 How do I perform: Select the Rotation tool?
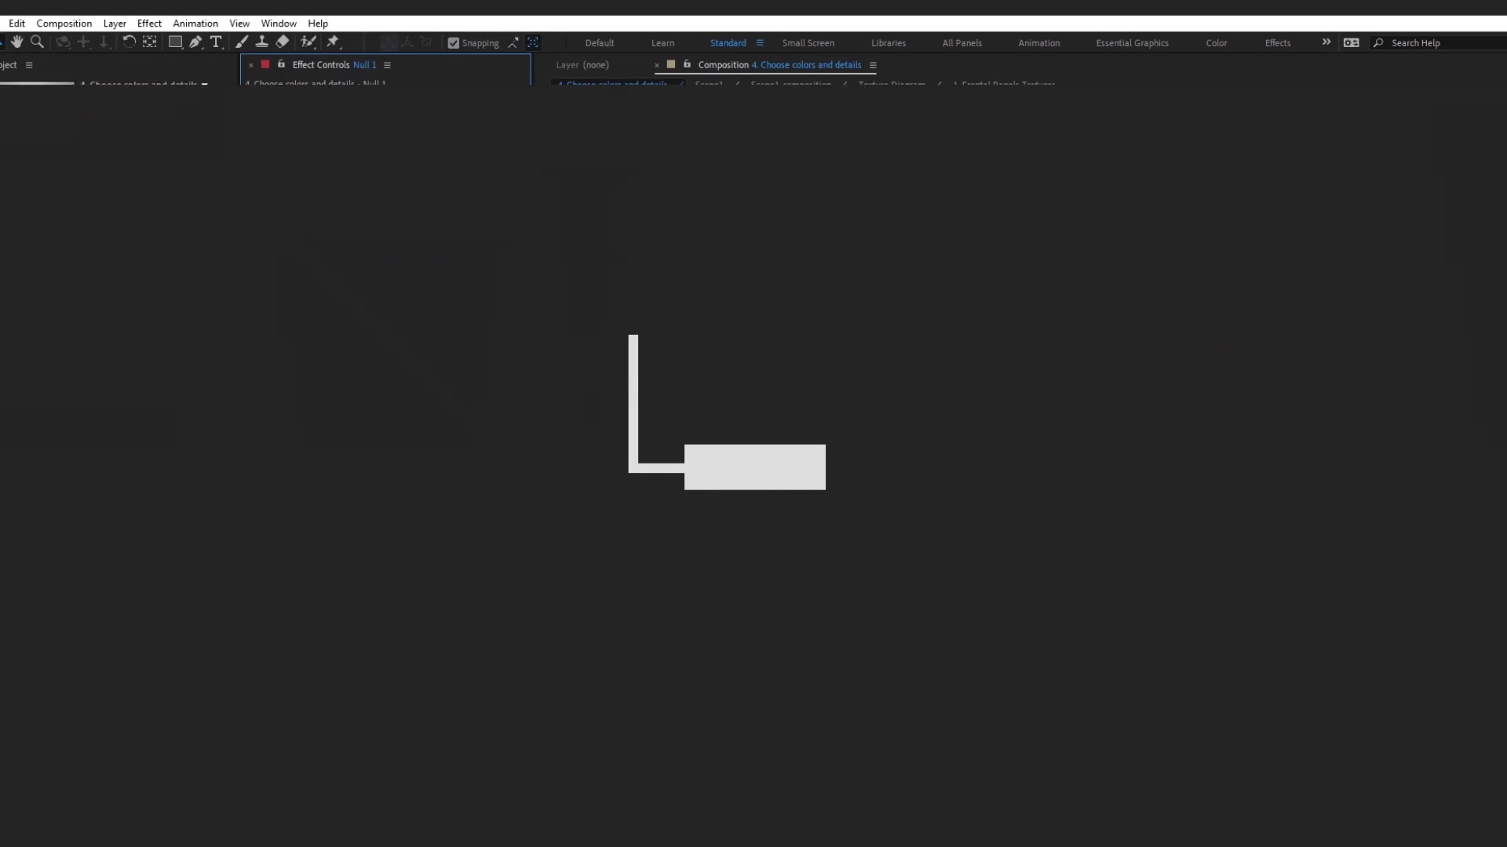pos(129,42)
